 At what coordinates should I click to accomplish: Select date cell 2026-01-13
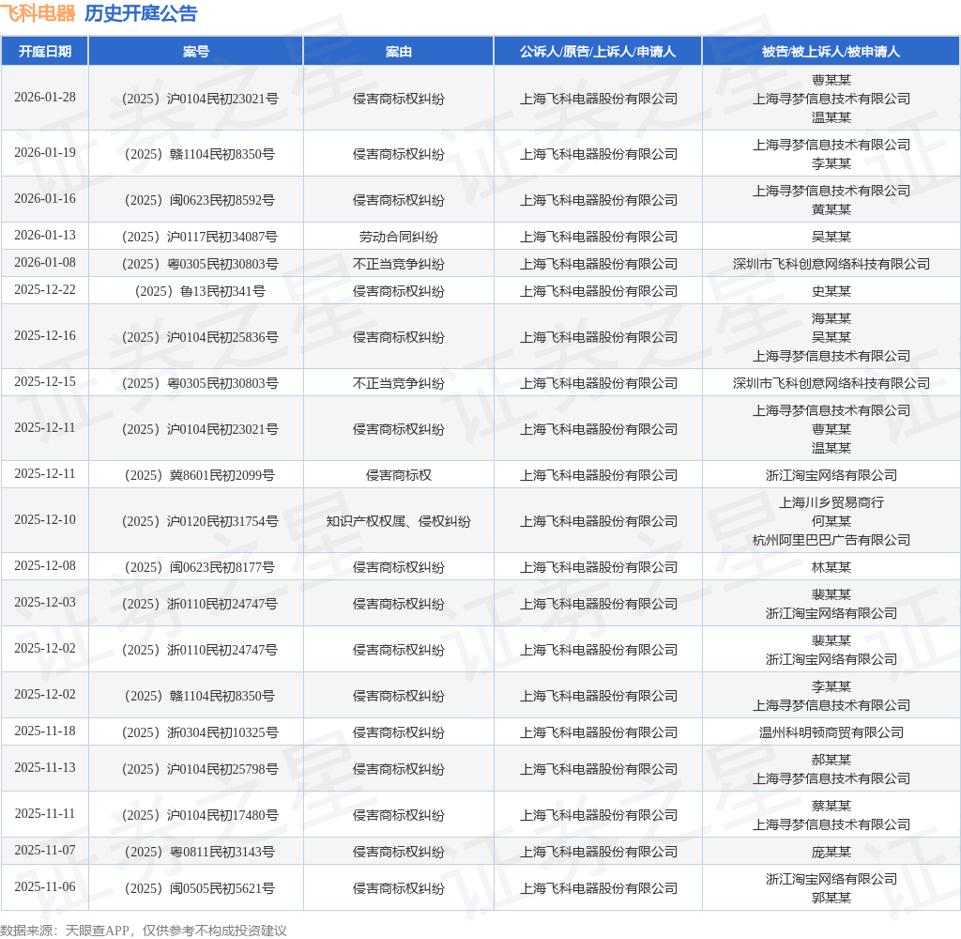tap(45, 235)
